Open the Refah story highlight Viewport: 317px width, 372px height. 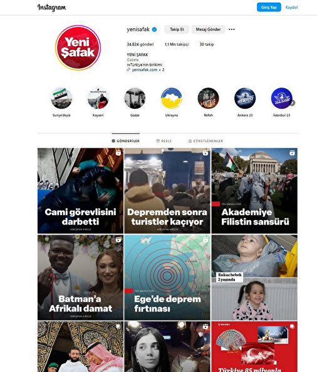click(209, 98)
